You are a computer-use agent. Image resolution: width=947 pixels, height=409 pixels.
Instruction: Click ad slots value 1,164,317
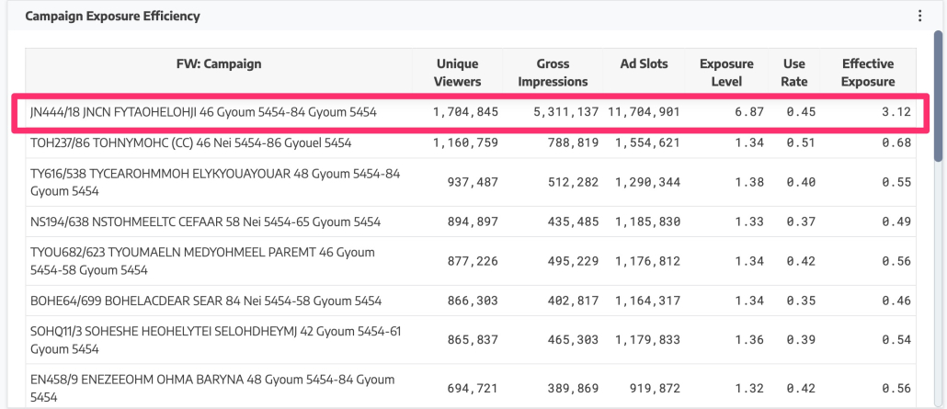(x=648, y=301)
